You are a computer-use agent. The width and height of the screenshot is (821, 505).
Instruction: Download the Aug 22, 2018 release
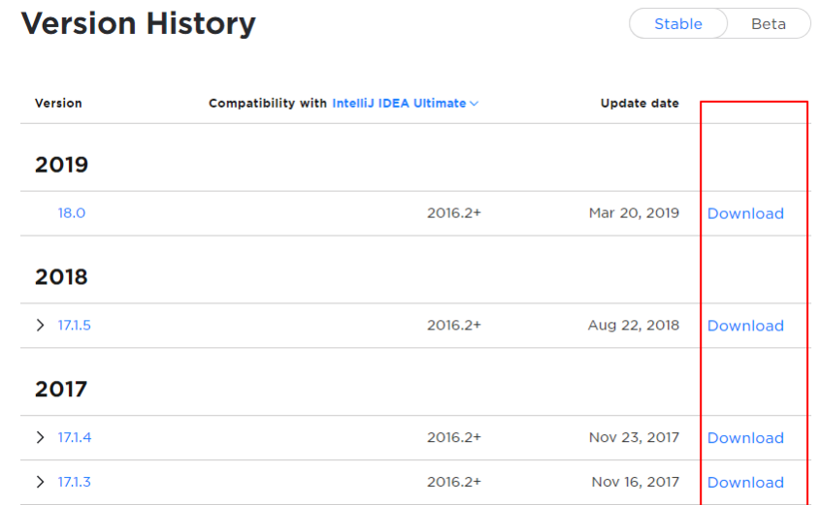click(x=745, y=327)
